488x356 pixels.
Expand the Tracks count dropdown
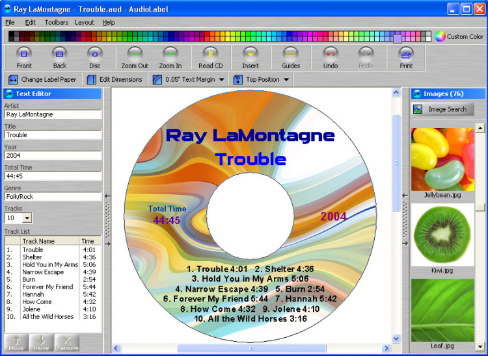pyautogui.click(x=27, y=219)
